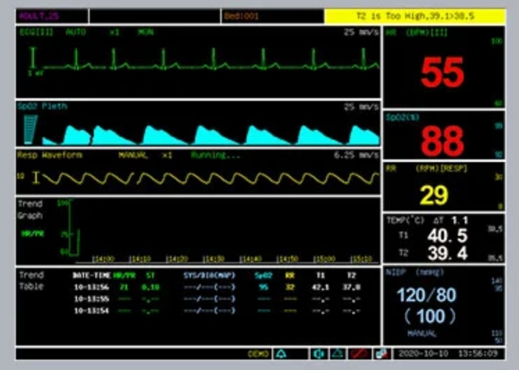Click the NIBP MANUAL mode label

pyautogui.click(x=422, y=333)
